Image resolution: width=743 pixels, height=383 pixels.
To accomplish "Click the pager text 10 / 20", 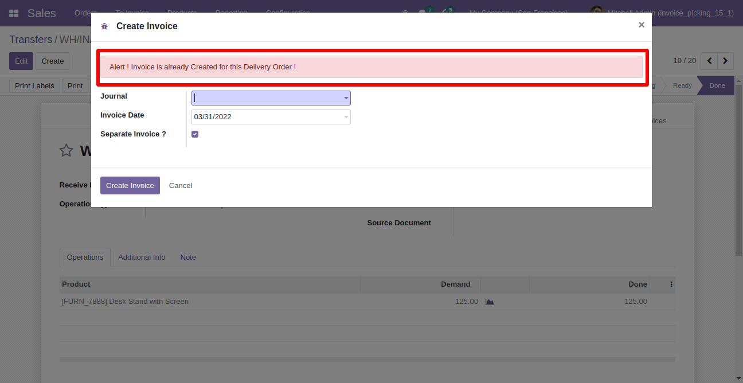I will point(685,61).
